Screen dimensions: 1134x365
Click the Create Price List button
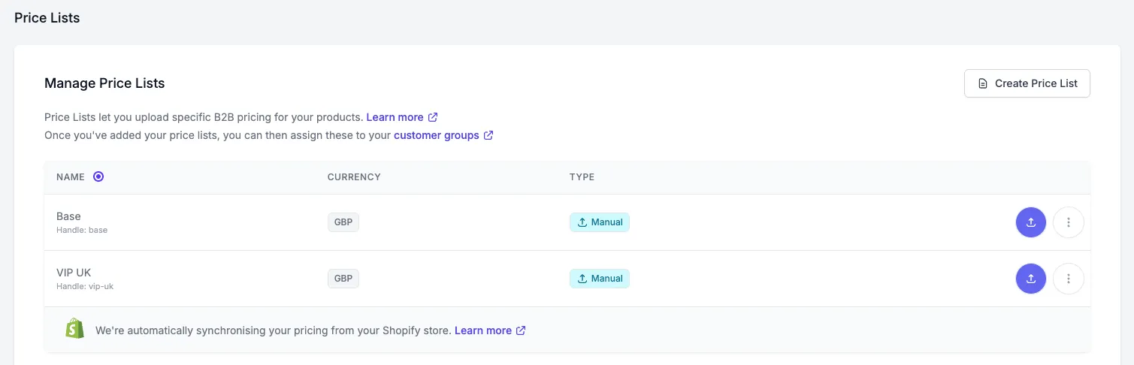tap(1027, 83)
